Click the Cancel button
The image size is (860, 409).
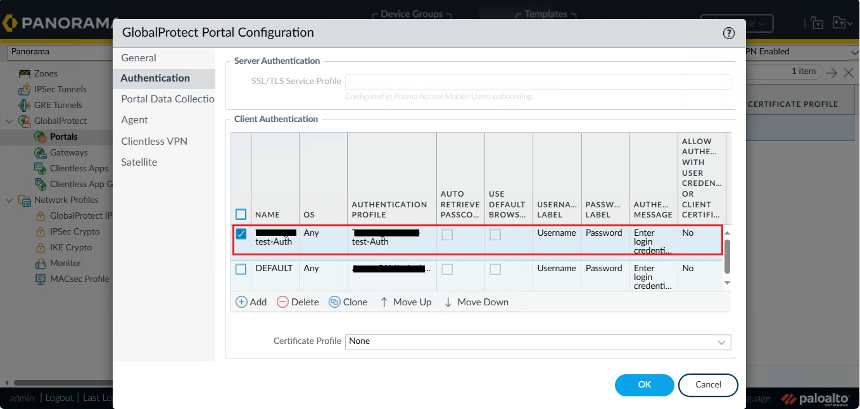click(x=708, y=384)
